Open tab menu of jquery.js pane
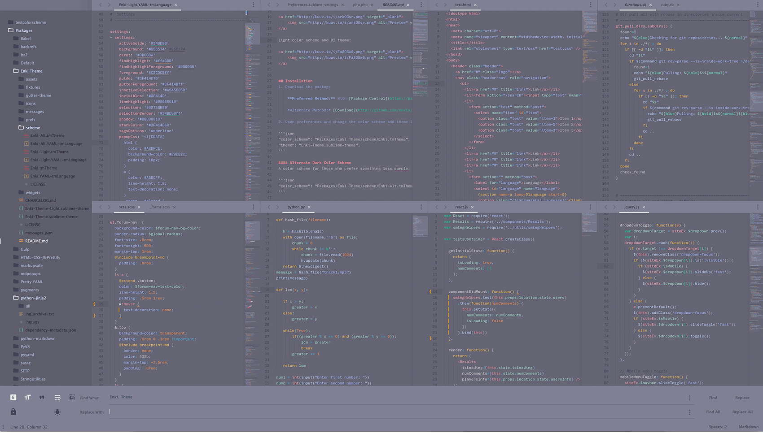763x433 pixels. tap(758, 207)
